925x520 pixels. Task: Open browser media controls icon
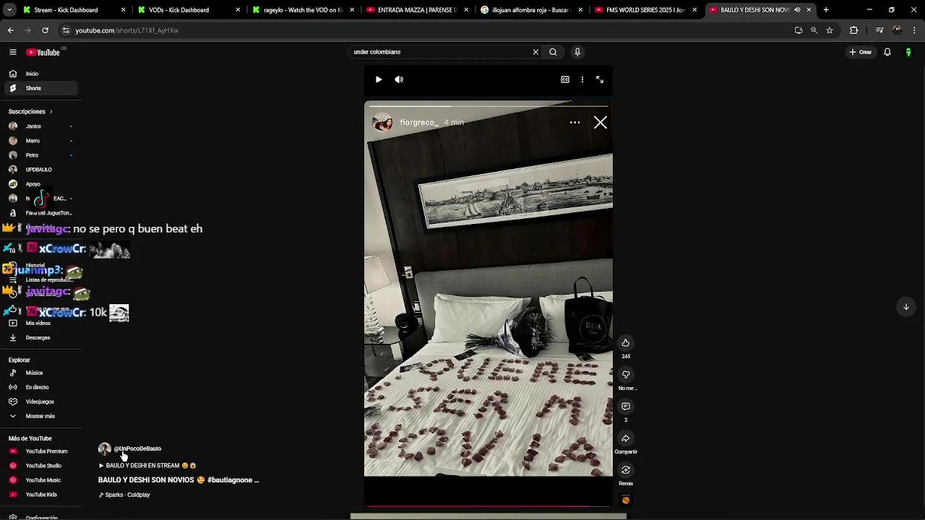coord(879,30)
